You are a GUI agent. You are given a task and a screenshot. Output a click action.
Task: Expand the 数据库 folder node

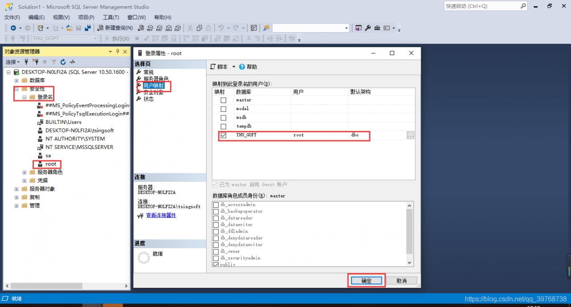coord(17,80)
